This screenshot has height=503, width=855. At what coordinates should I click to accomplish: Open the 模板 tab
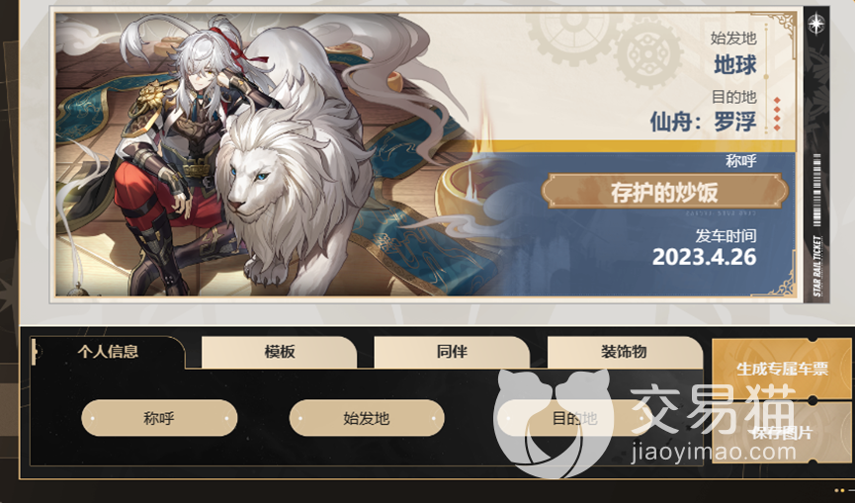click(279, 352)
